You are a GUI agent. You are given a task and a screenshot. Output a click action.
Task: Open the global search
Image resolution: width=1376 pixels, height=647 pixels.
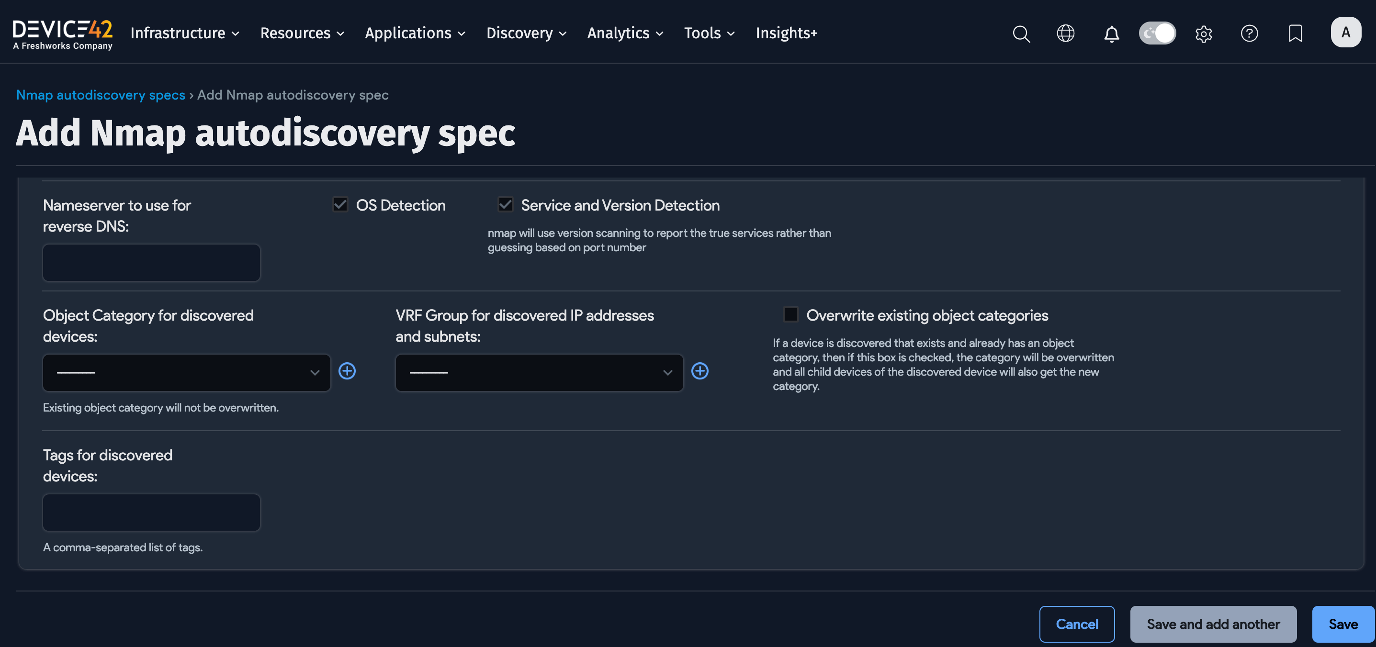click(x=1020, y=33)
